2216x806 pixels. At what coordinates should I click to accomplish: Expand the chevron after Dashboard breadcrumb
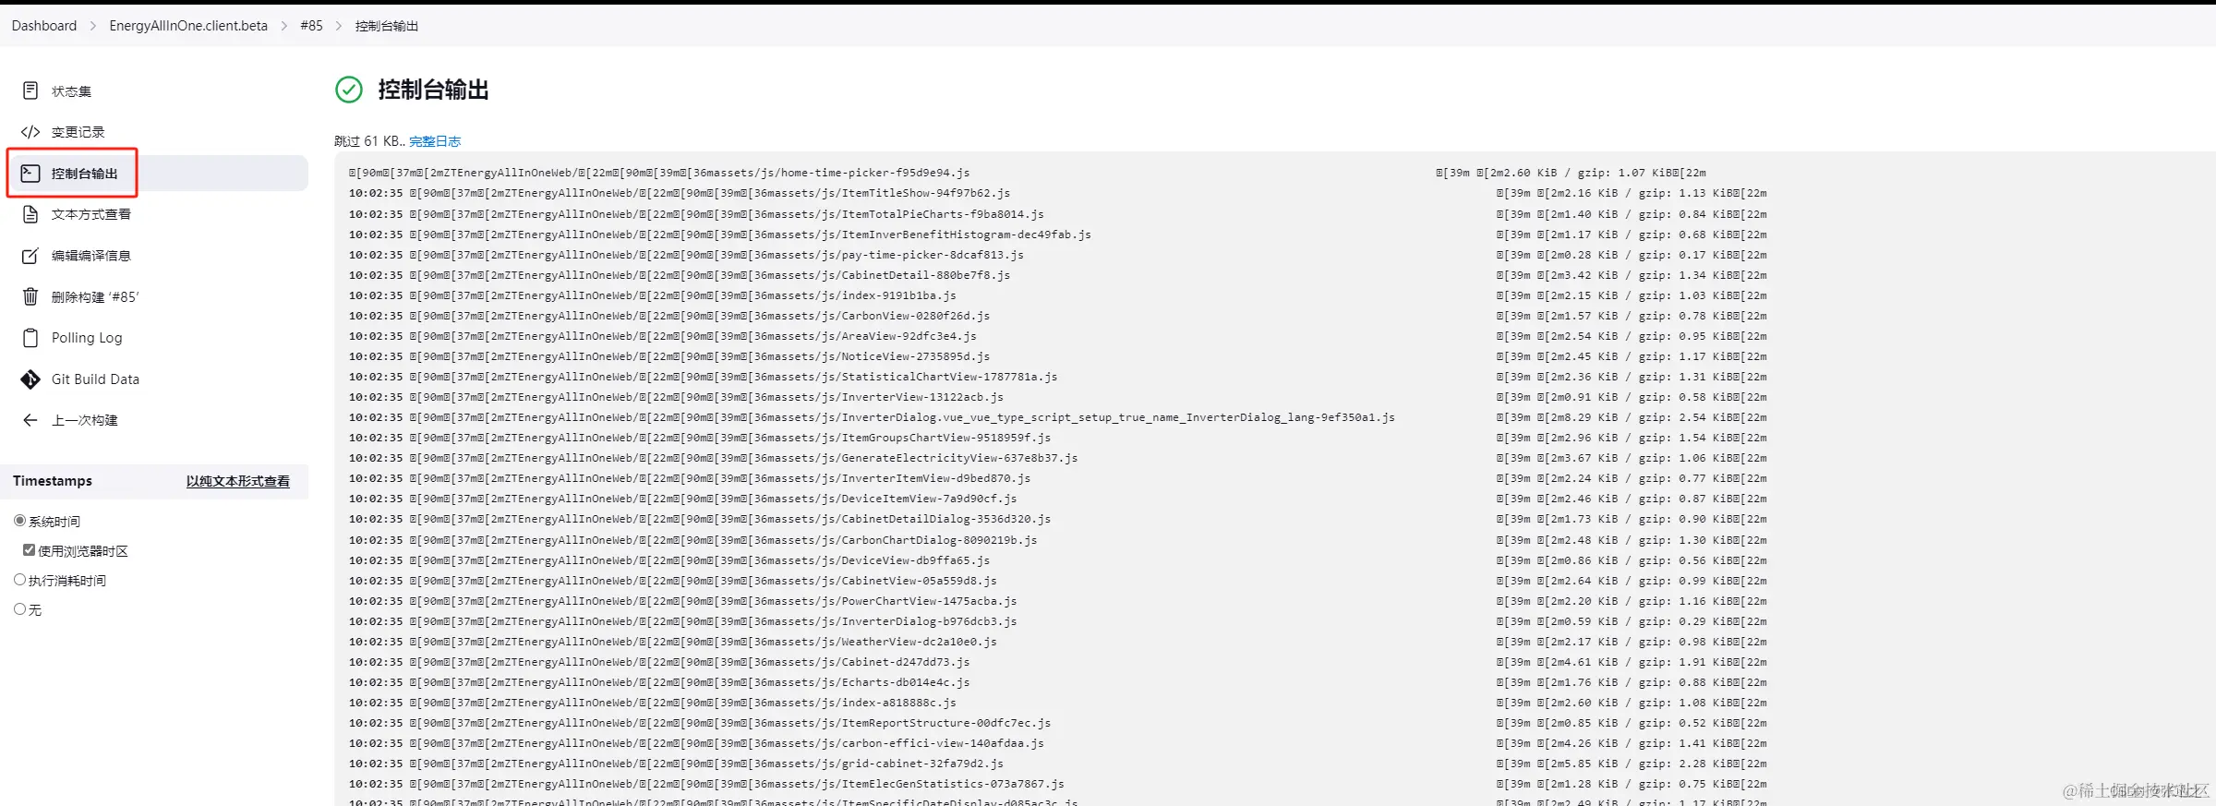click(x=93, y=26)
